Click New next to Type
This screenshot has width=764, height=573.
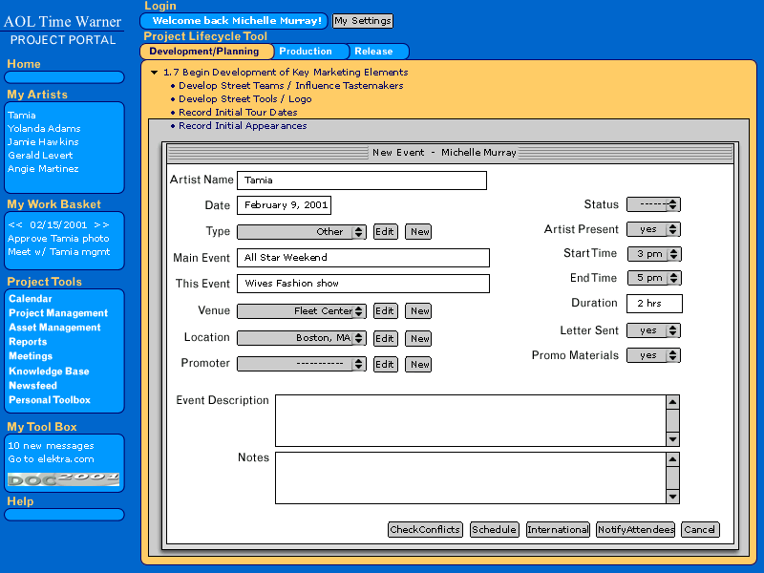(x=418, y=232)
